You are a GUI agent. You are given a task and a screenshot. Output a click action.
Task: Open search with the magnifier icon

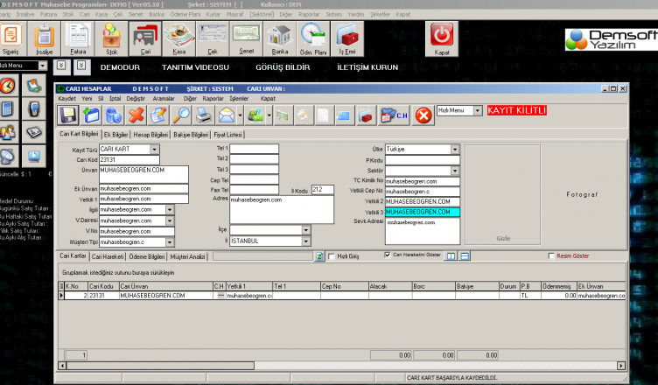pyautogui.click(x=181, y=115)
